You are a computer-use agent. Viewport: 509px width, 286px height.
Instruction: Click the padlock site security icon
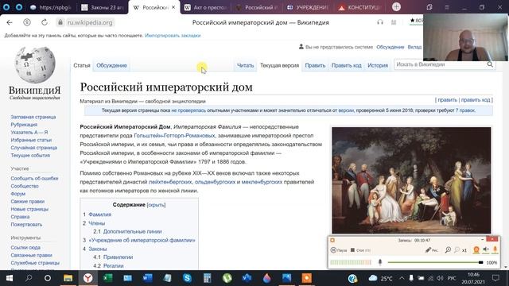(60, 22)
